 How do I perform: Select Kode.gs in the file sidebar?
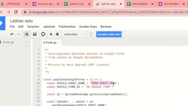click(x=9, y=42)
